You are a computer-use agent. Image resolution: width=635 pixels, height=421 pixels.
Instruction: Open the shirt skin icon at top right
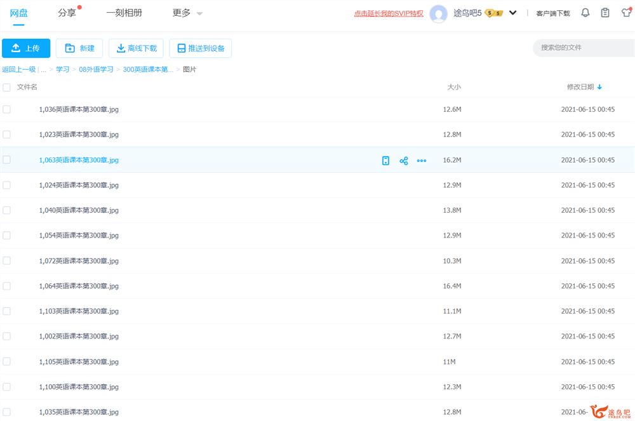pyautogui.click(x=626, y=13)
